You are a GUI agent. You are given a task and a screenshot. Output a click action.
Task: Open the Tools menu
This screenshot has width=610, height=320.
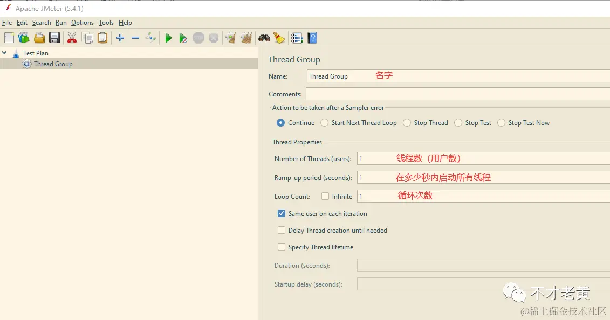tap(106, 23)
